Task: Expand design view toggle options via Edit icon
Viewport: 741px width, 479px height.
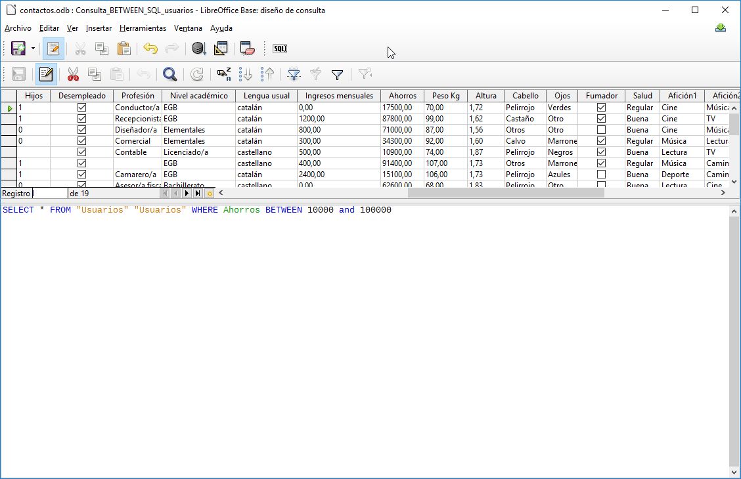Action: pos(53,49)
